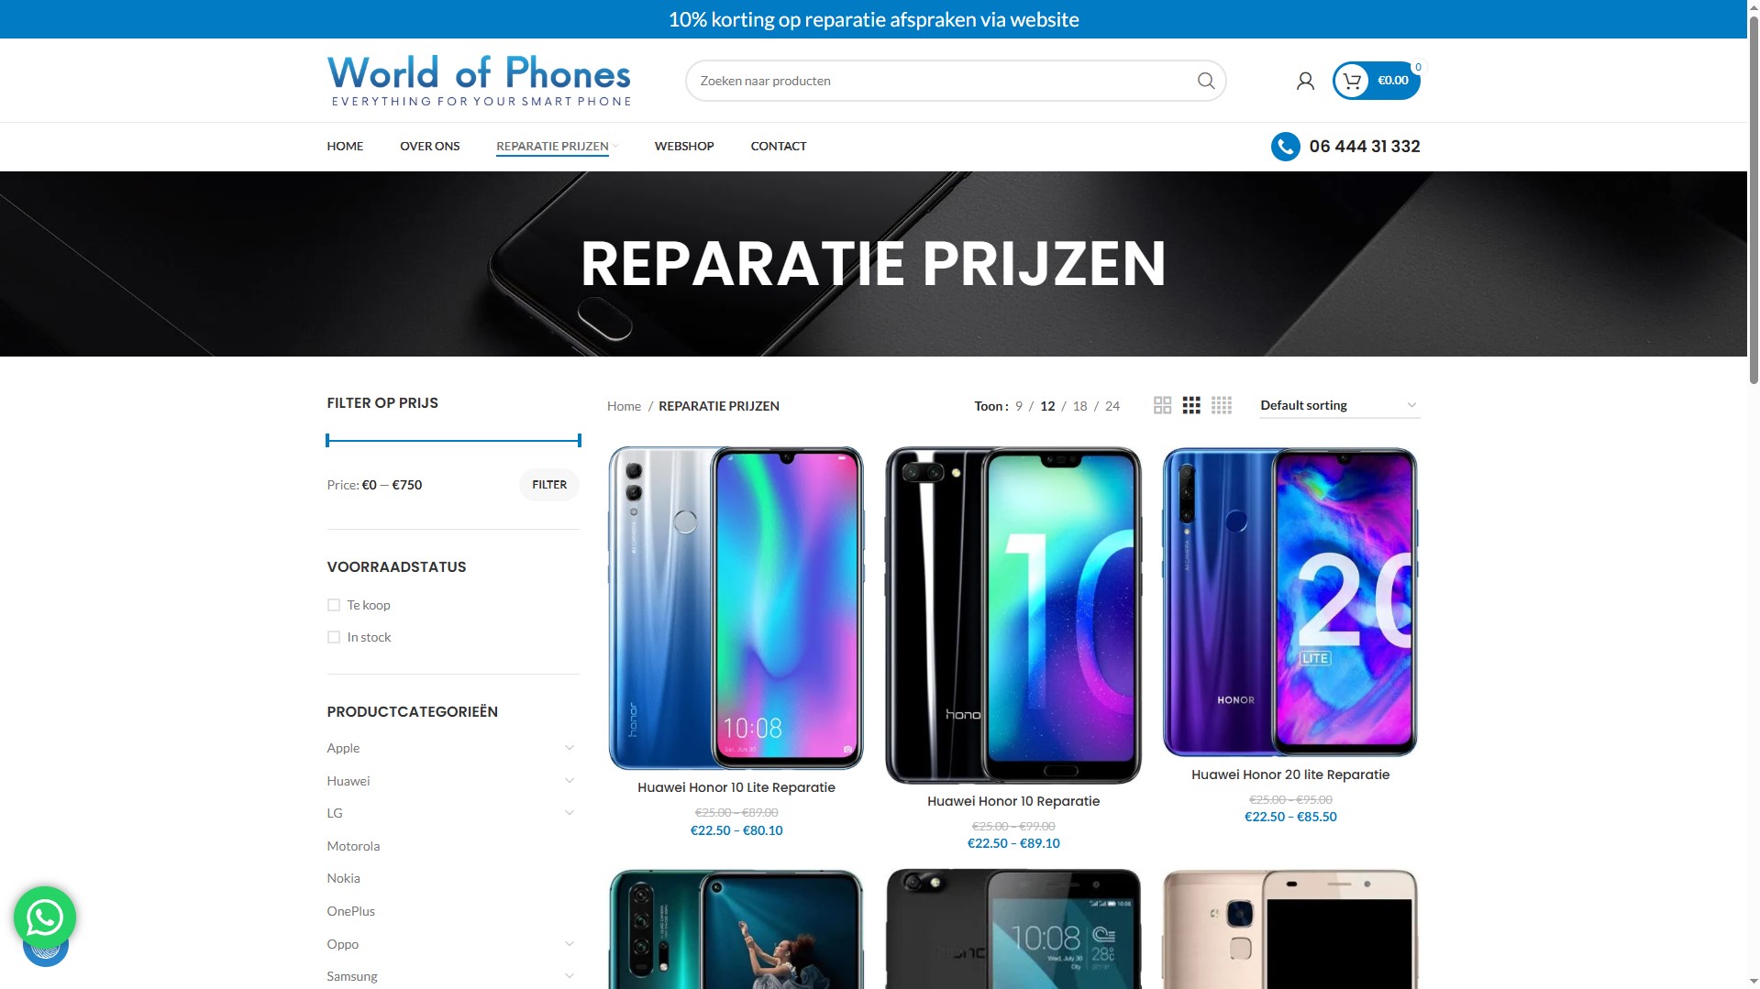Check the Te koop checkbox

(x=334, y=605)
